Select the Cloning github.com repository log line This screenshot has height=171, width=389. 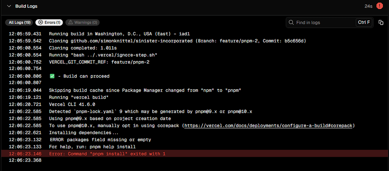coord(177,41)
